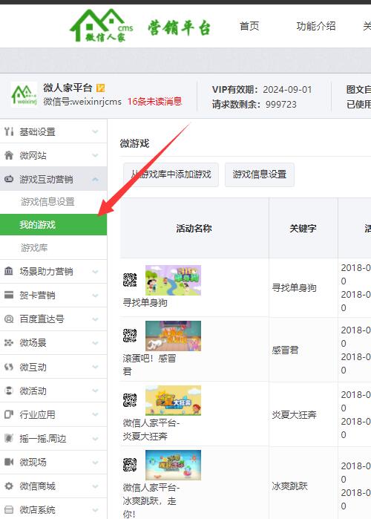Click the 请求数剩余 value 999723
The height and width of the screenshot is (519, 371).
[281, 105]
